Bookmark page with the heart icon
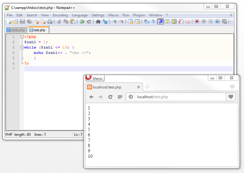Screen dimensions: 244x173 click(x=231, y=97)
